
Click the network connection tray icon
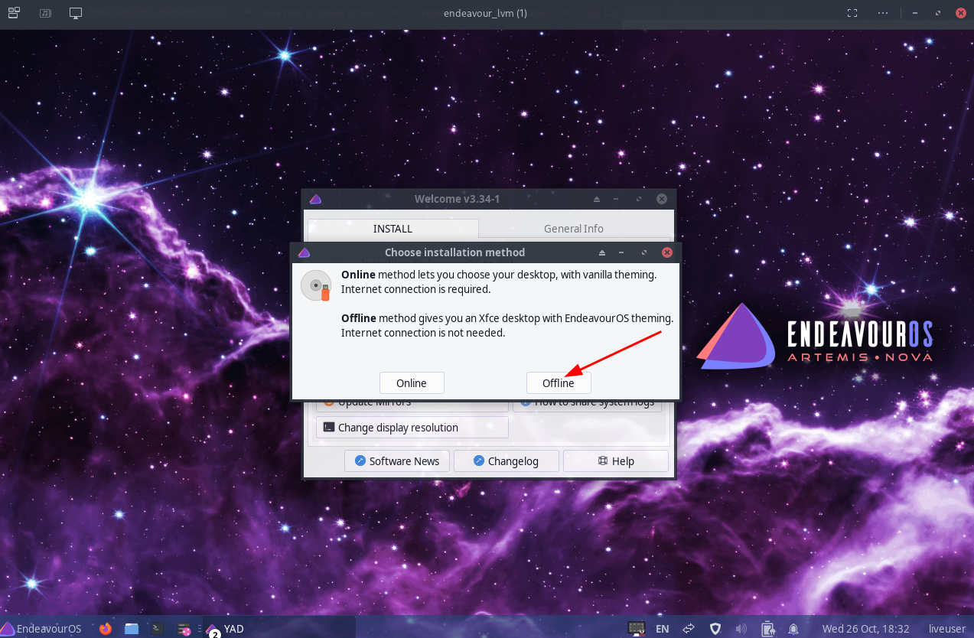click(x=689, y=629)
